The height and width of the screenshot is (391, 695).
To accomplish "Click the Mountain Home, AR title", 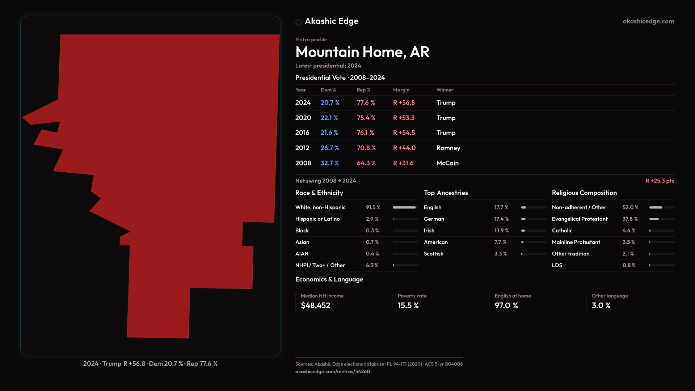I will pos(362,52).
